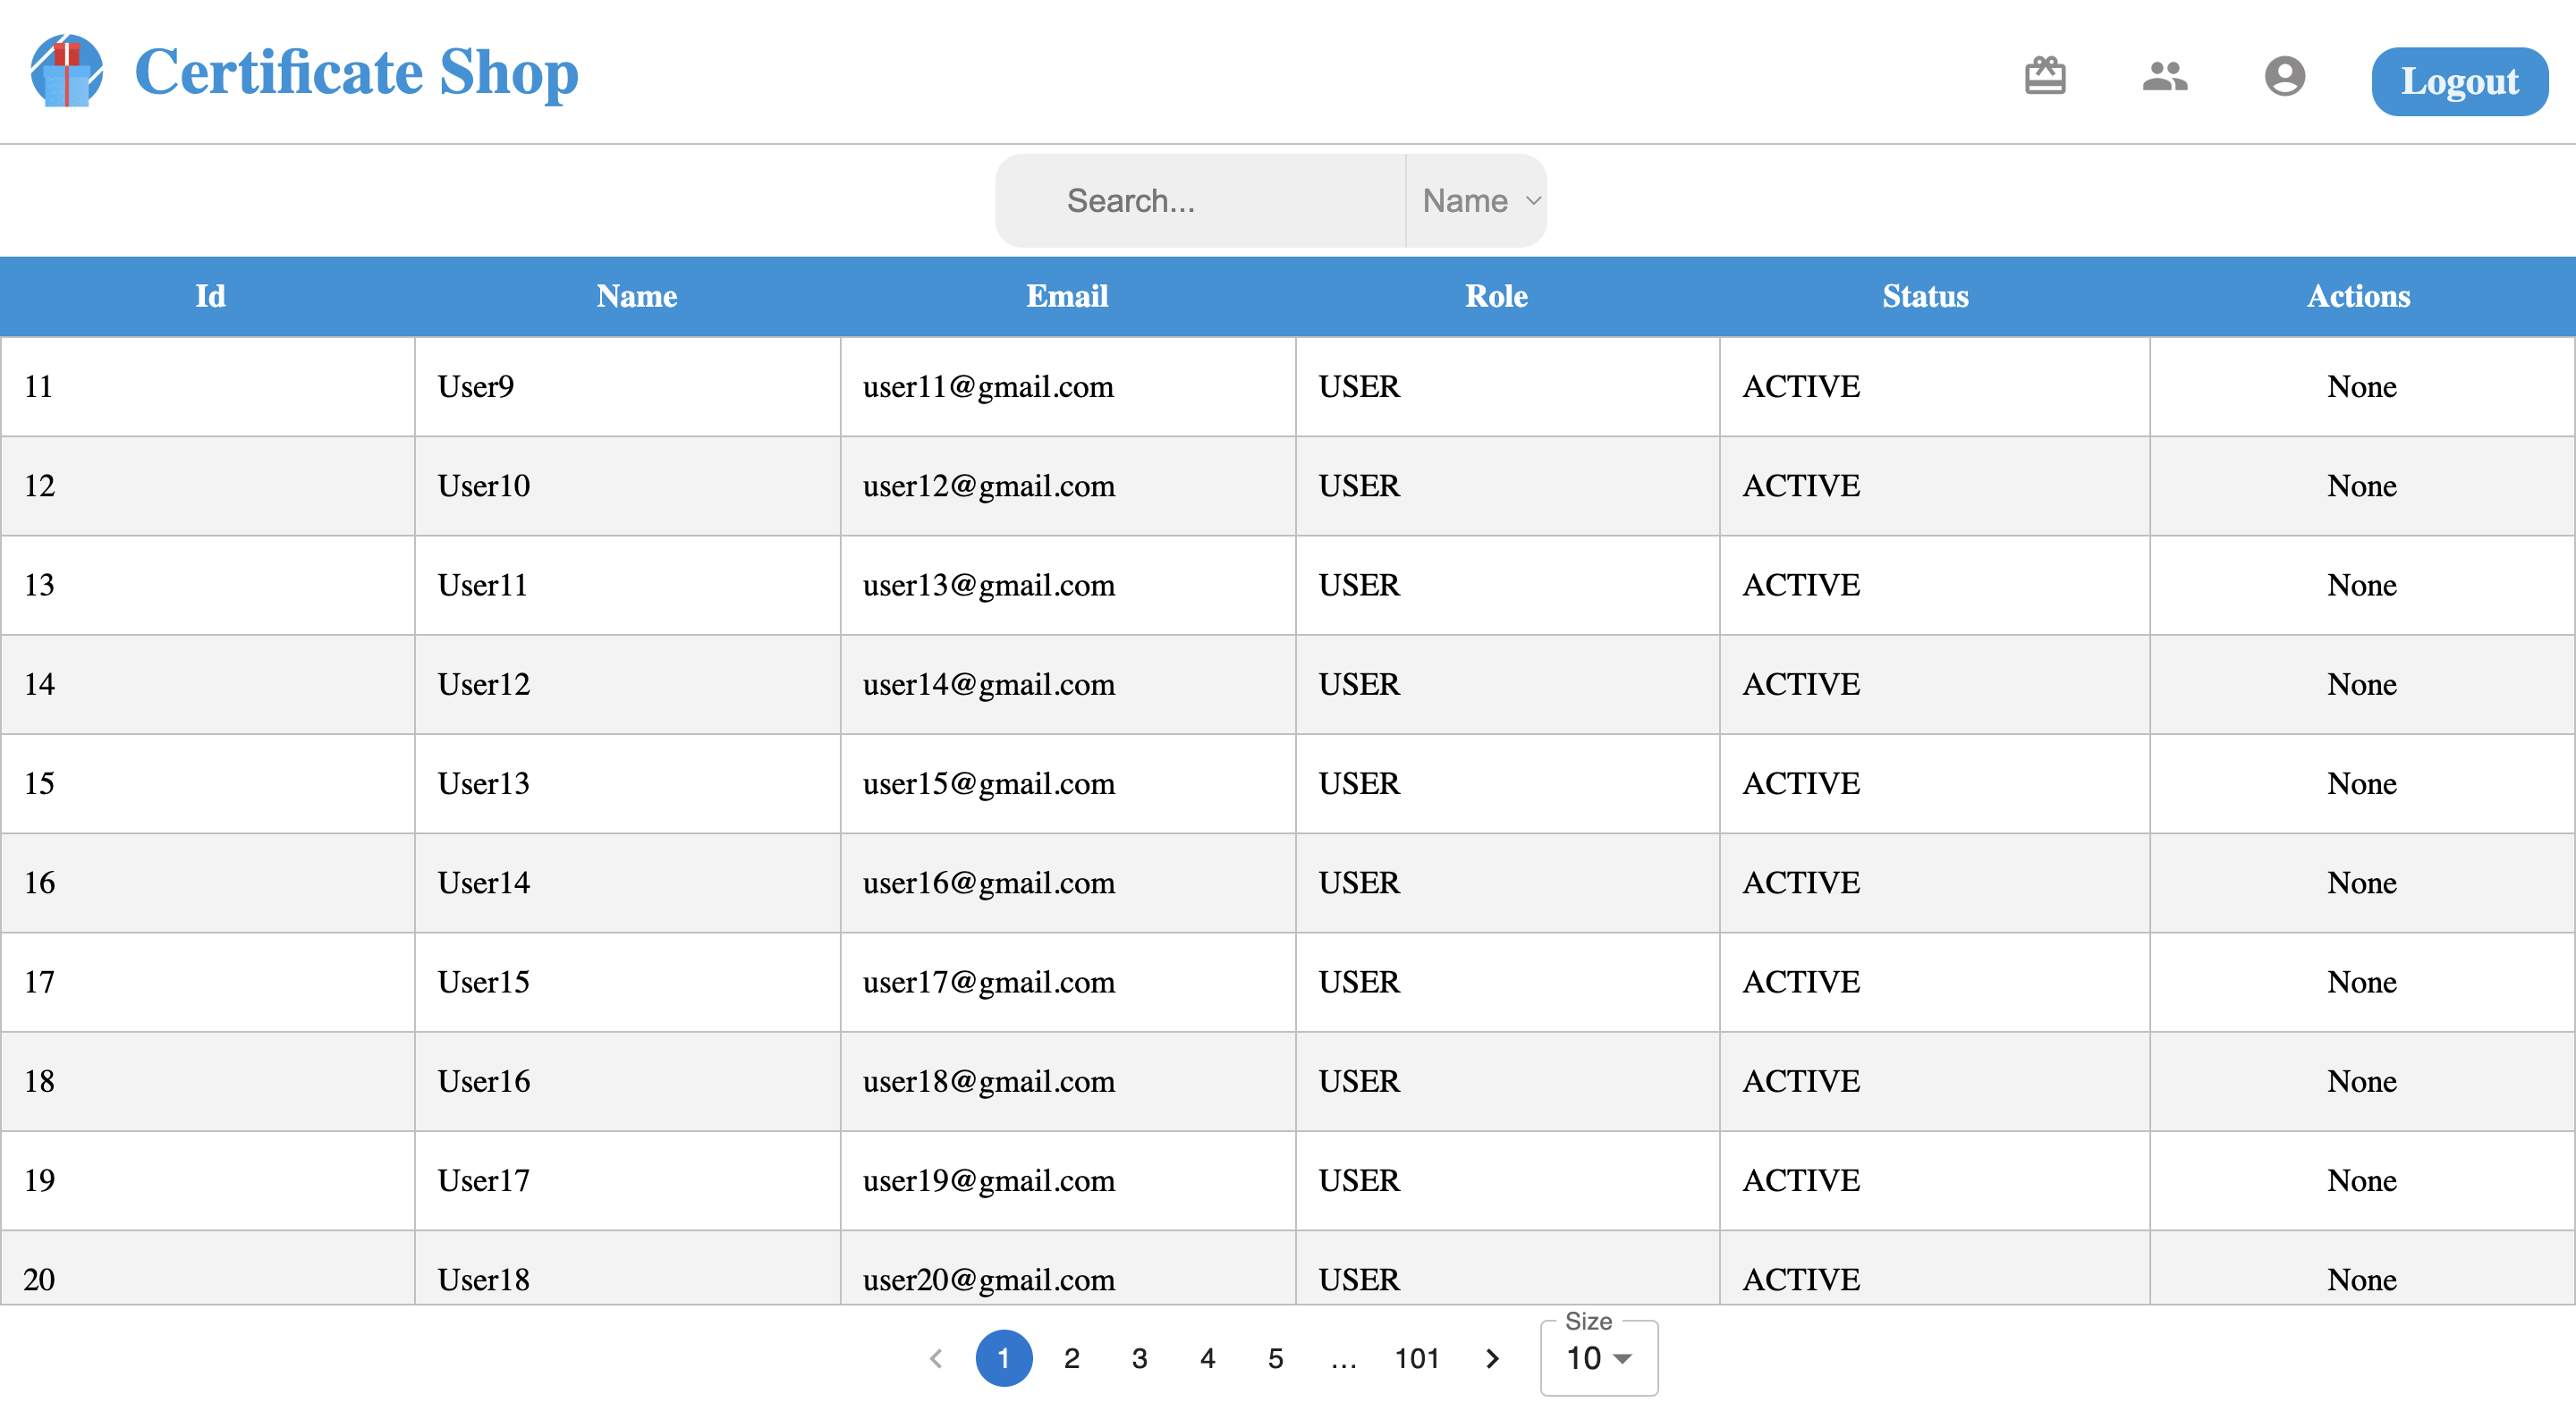Go to page 3
Image resolution: width=2576 pixels, height=1411 pixels.
[x=1139, y=1358]
